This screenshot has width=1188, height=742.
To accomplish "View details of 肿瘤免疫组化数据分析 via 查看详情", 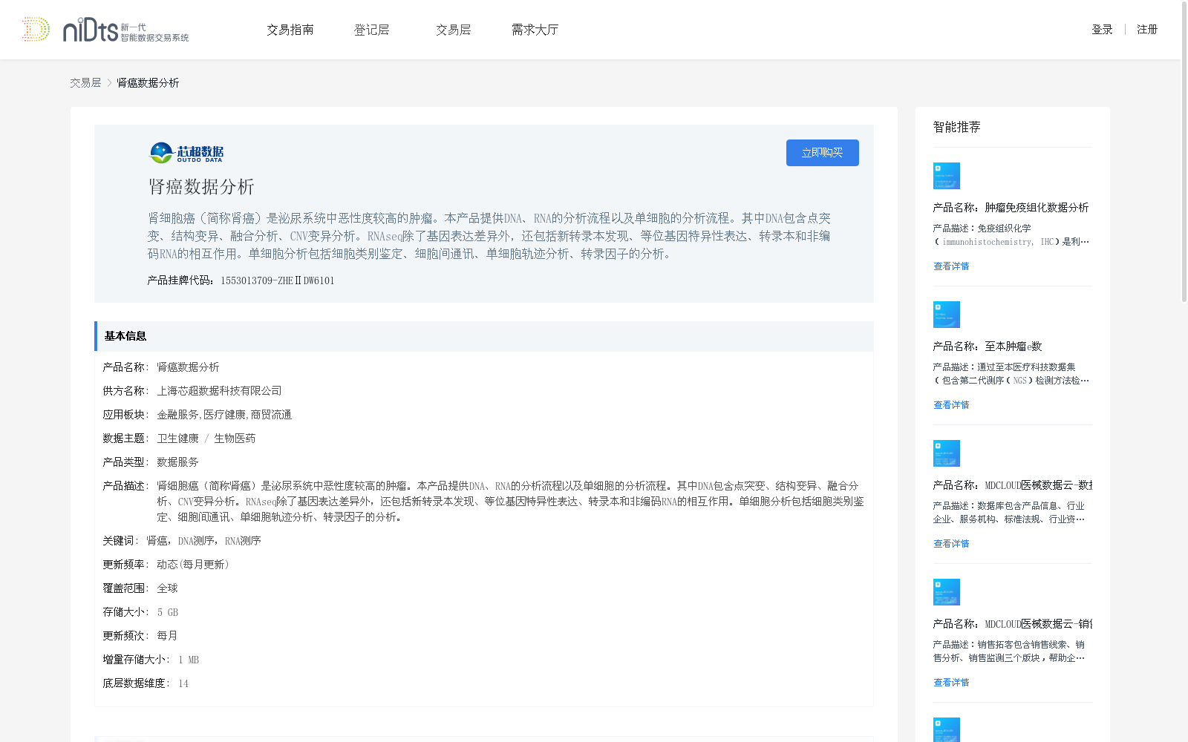I will [951, 266].
